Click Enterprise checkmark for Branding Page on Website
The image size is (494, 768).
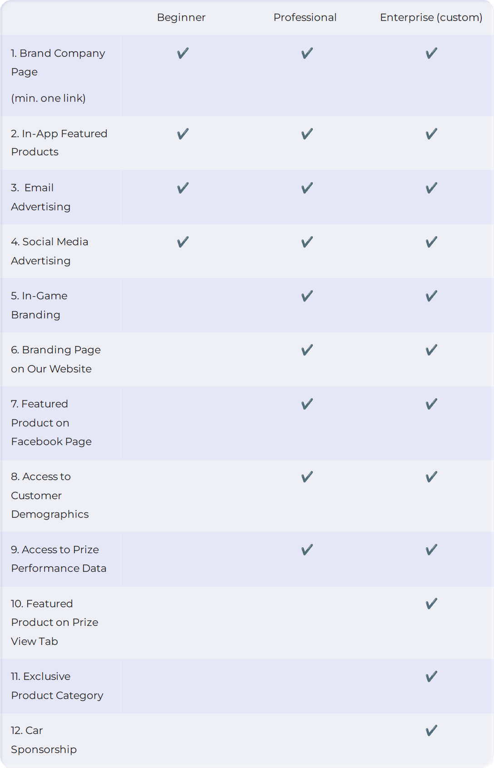pyautogui.click(x=432, y=350)
